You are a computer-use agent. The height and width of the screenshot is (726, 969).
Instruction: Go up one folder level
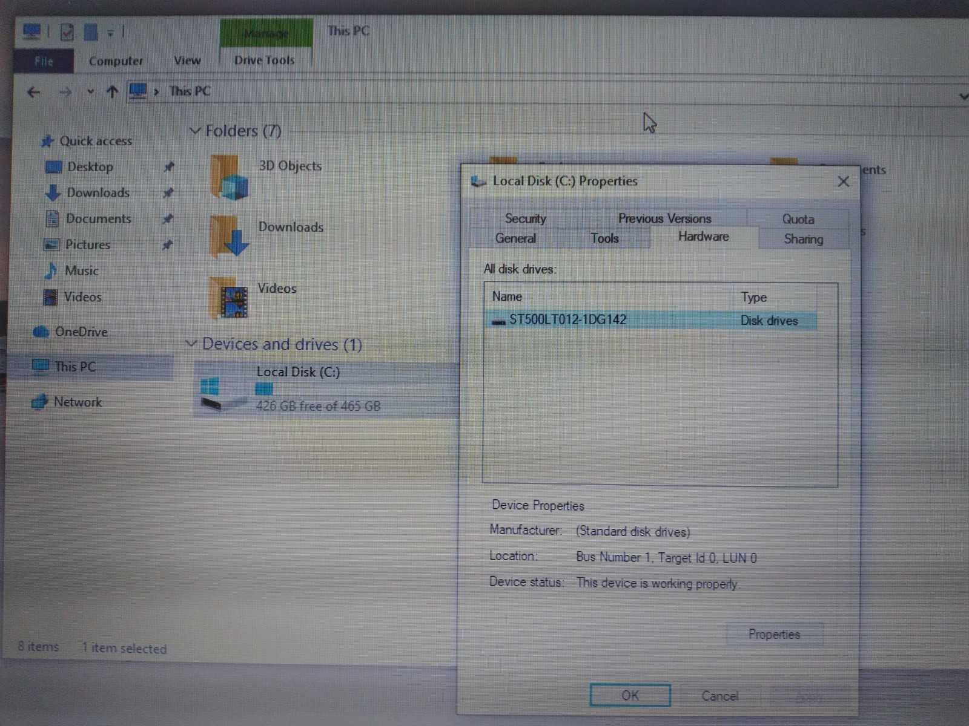tap(112, 92)
